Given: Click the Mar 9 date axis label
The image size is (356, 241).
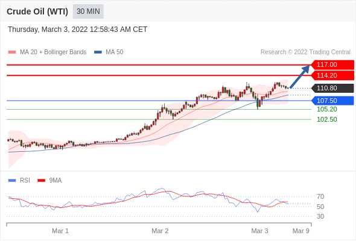Looking at the screenshot, I should click(301, 231).
